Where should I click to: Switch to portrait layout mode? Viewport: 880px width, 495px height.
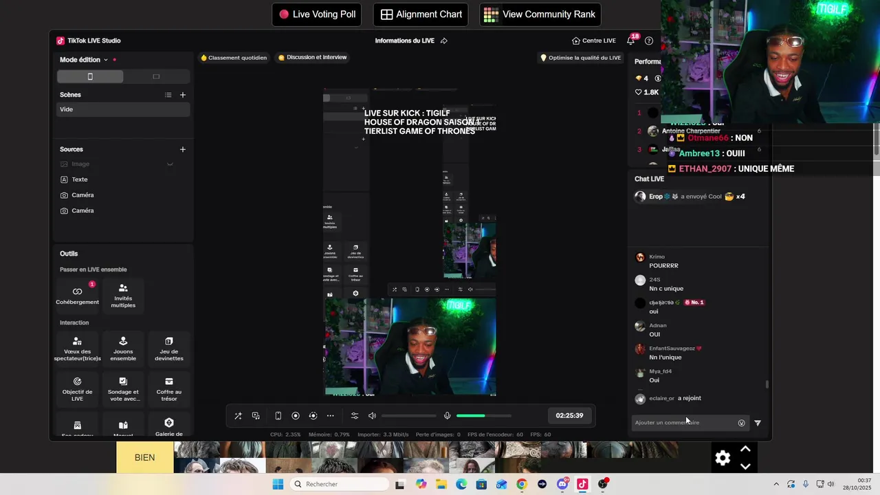click(x=90, y=76)
